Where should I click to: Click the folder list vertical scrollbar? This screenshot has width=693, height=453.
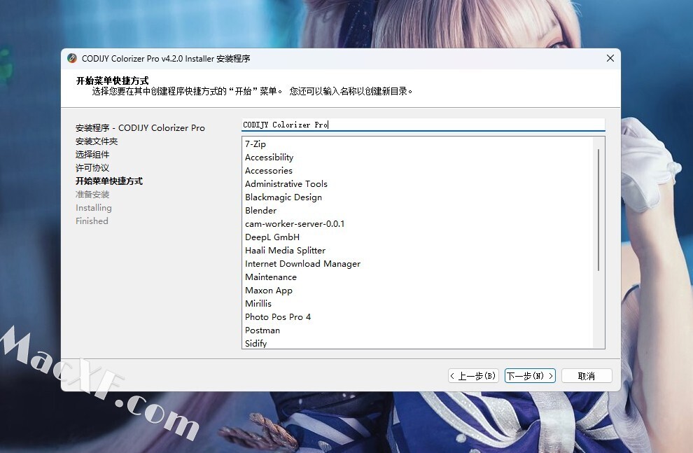(x=598, y=210)
